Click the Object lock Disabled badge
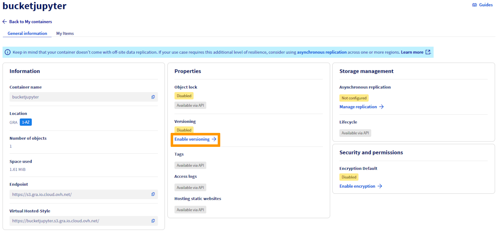The image size is (503, 235). pyautogui.click(x=184, y=96)
